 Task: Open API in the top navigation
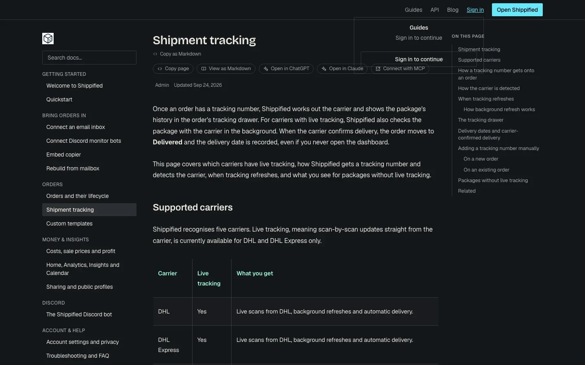click(435, 10)
